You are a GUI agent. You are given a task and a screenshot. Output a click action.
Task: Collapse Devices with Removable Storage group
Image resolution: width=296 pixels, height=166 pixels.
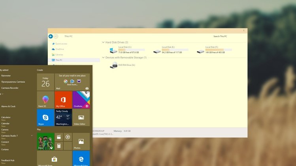point(103,58)
